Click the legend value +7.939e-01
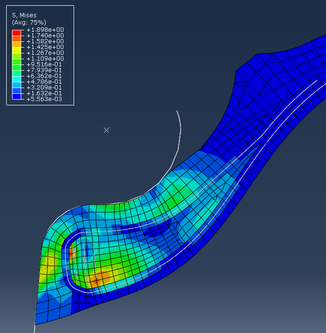 tap(44, 70)
